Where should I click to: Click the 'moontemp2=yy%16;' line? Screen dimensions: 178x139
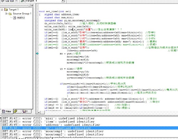[78, 75]
